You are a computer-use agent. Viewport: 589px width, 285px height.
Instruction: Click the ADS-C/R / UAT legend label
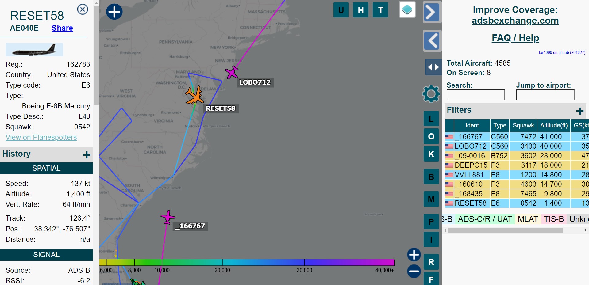point(485,219)
